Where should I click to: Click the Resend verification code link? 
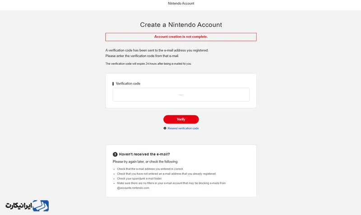183,128
